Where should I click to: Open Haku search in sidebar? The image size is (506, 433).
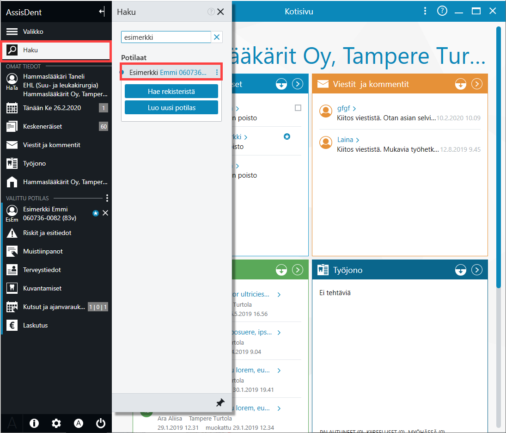56,50
